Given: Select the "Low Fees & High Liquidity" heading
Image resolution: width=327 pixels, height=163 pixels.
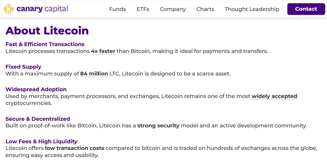Looking at the screenshot, I should coord(41,141).
